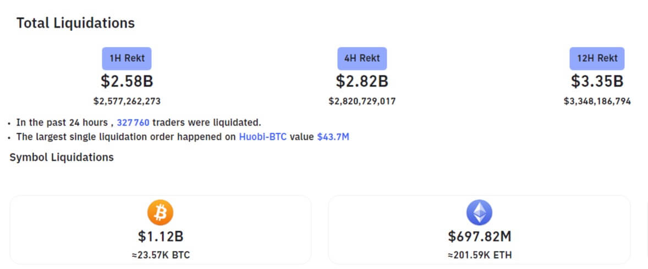Click the Total Liquidations heading

click(x=75, y=23)
